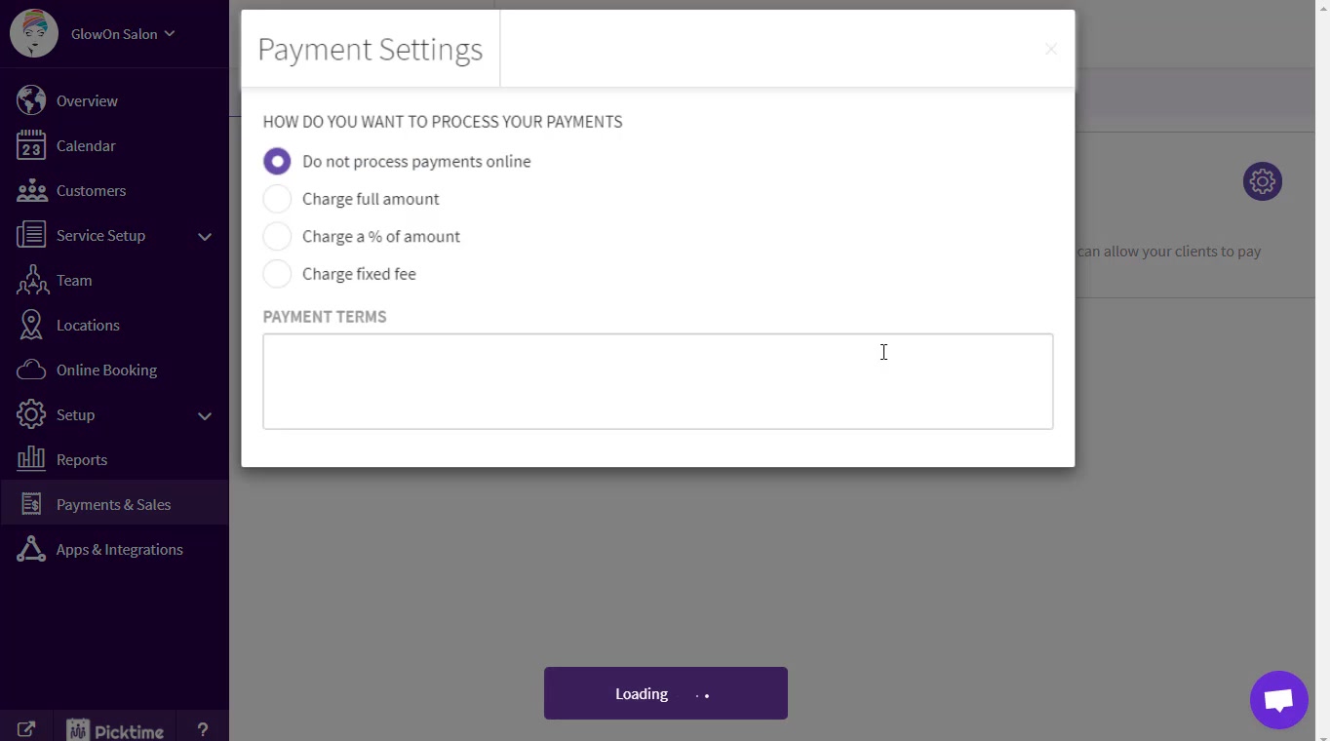
Task: Click the Online Booking cloud icon
Action: pos(31,370)
